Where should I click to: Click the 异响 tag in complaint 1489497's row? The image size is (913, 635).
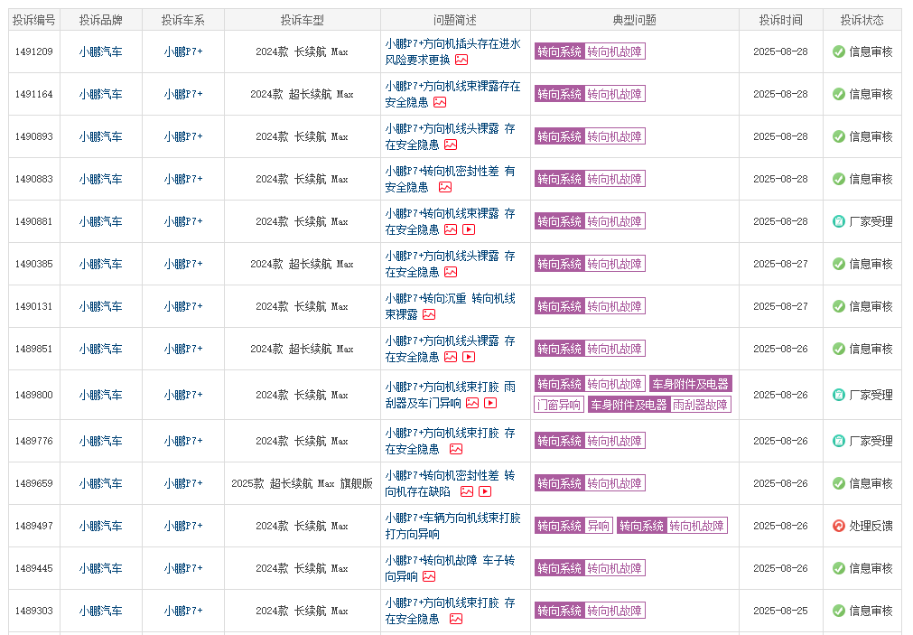pos(599,526)
